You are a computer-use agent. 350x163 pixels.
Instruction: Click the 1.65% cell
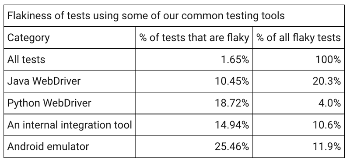235,60
